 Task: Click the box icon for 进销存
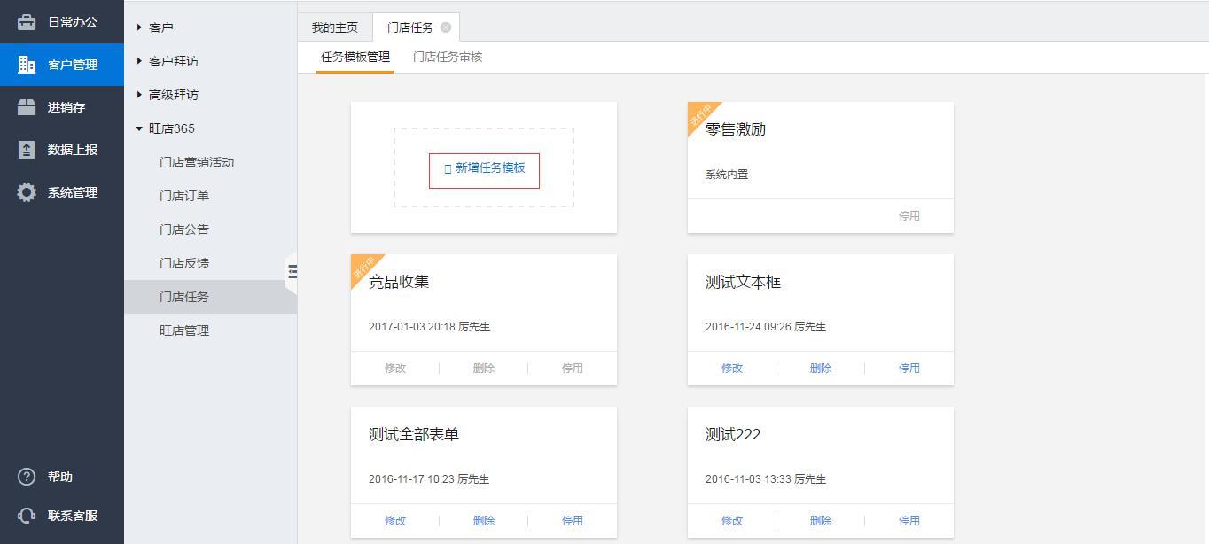pyautogui.click(x=27, y=107)
